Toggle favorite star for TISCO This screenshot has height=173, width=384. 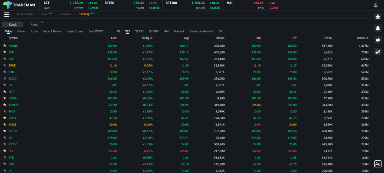click(4, 78)
